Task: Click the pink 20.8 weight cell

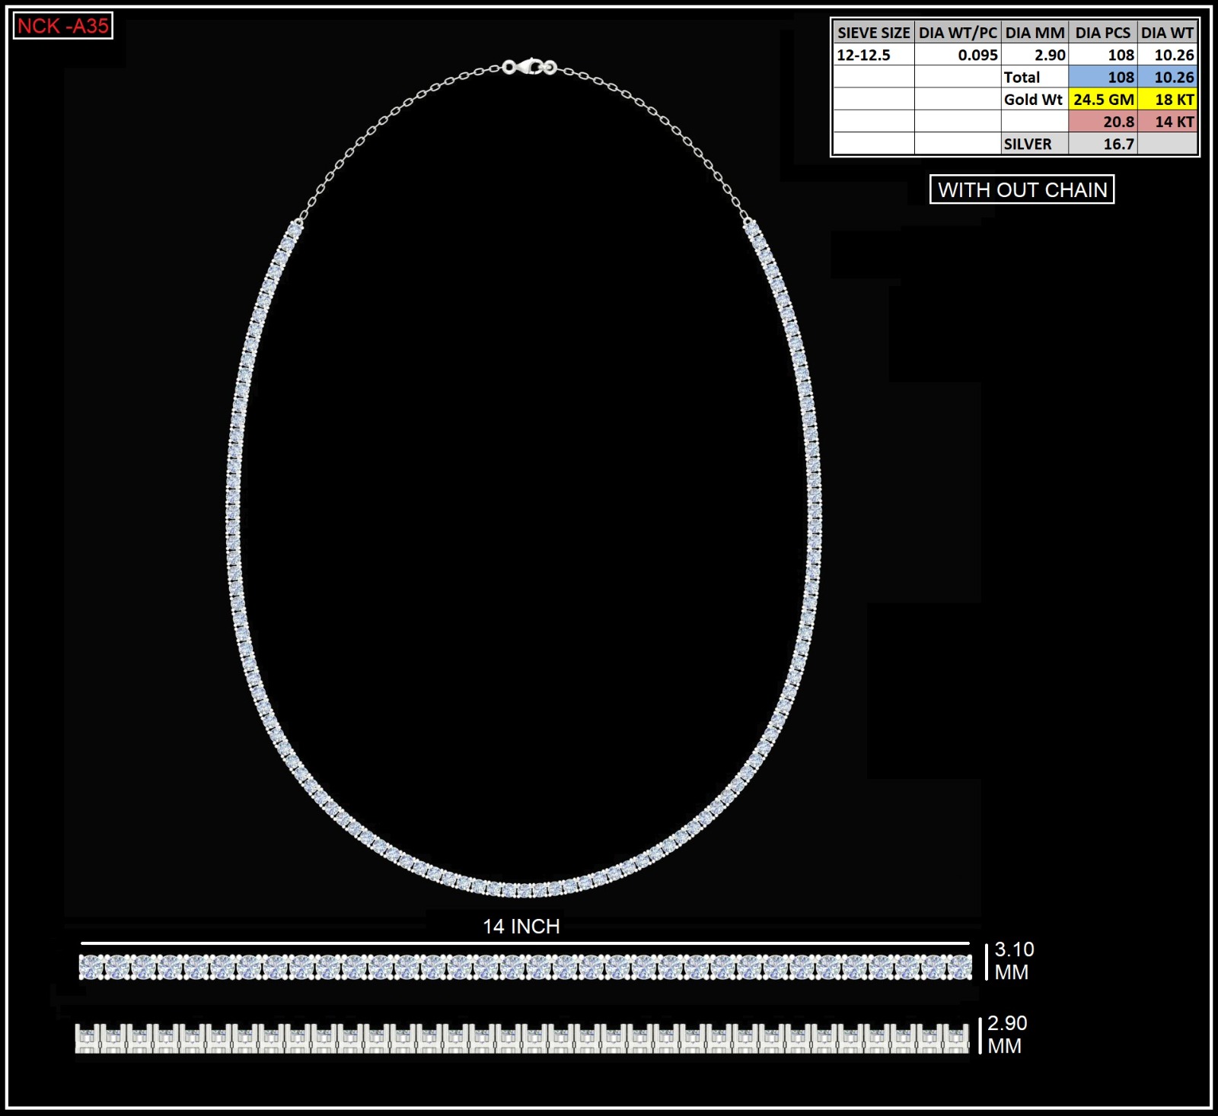Action: point(1102,122)
